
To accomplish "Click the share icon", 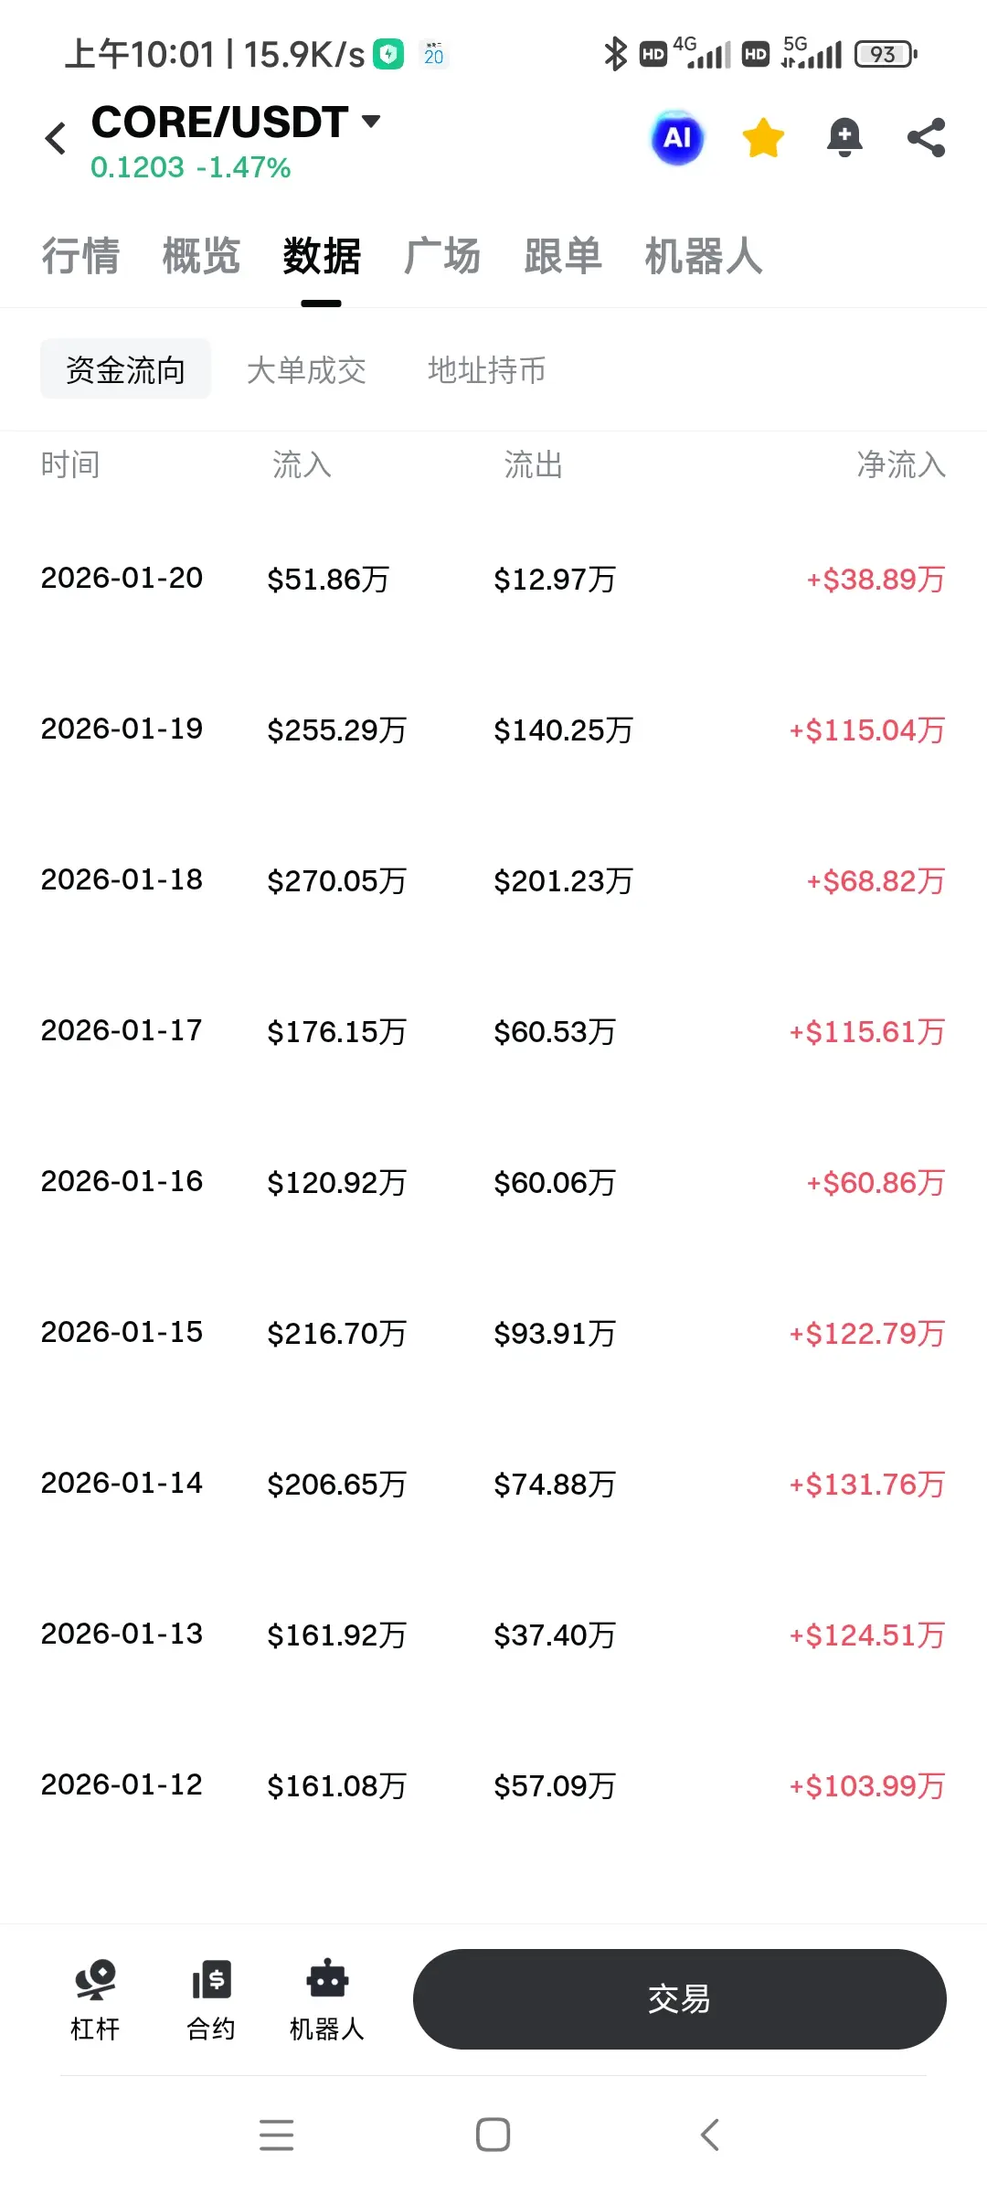I will coord(926,138).
